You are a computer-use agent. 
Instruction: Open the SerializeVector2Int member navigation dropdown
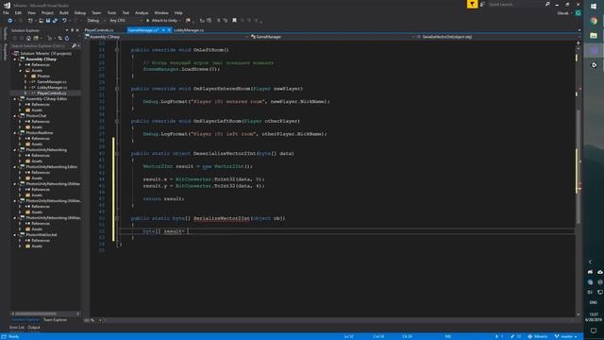click(x=497, y=37)
